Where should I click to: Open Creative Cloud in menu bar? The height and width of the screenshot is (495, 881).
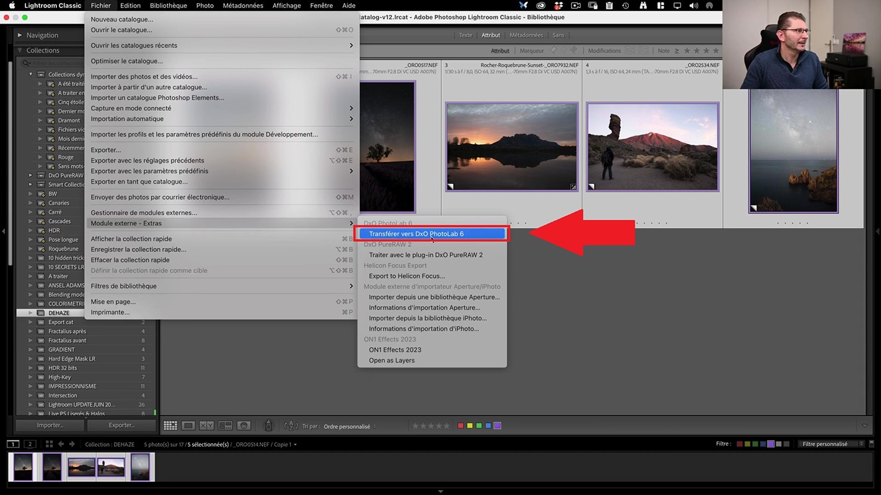pyautogui.click(x=541, y=6)
